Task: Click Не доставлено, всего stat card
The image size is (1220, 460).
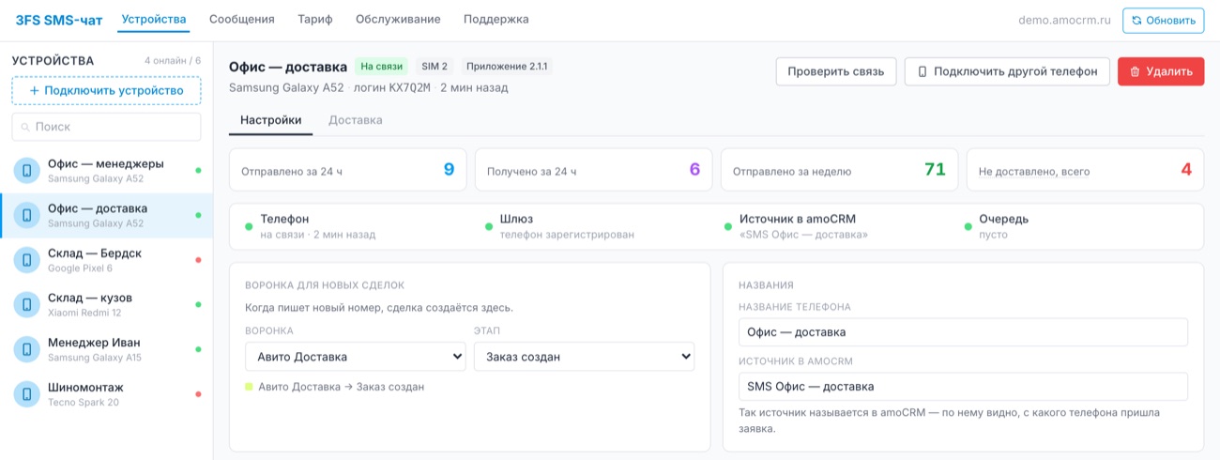Action: (x=1086, y=171)
